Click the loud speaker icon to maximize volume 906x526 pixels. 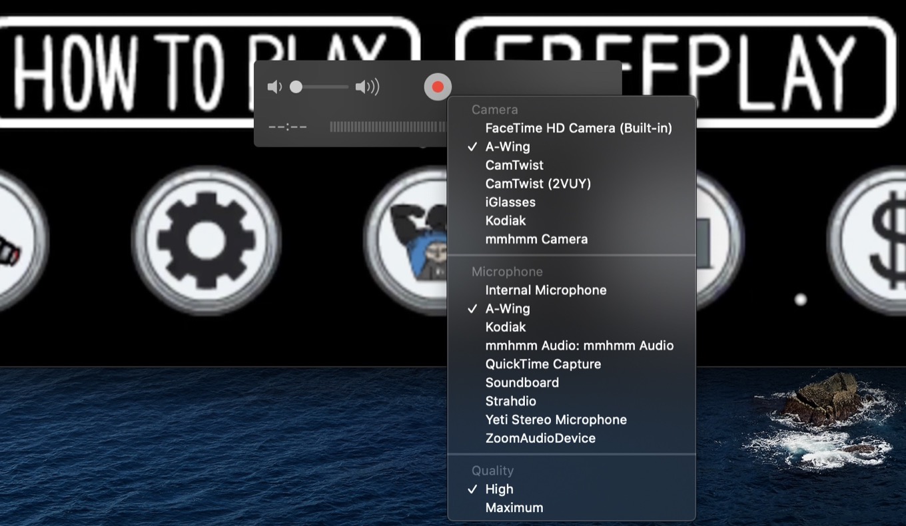(368, 86)
